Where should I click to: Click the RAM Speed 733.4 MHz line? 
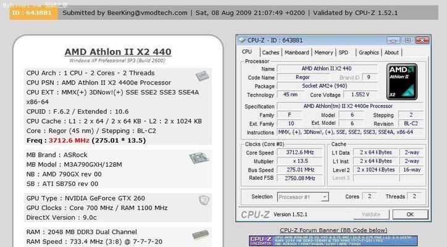(94, 241)
